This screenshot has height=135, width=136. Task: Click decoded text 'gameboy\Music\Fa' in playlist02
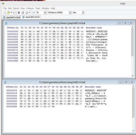click(96, 99)
